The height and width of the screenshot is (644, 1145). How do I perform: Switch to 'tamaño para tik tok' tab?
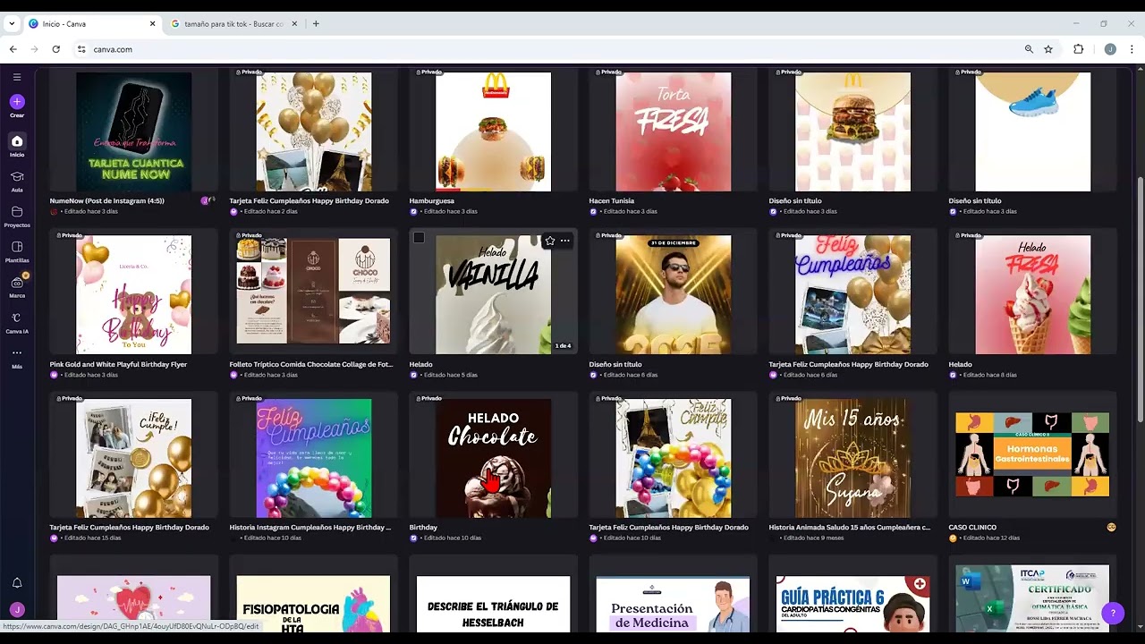pos(234,24)
